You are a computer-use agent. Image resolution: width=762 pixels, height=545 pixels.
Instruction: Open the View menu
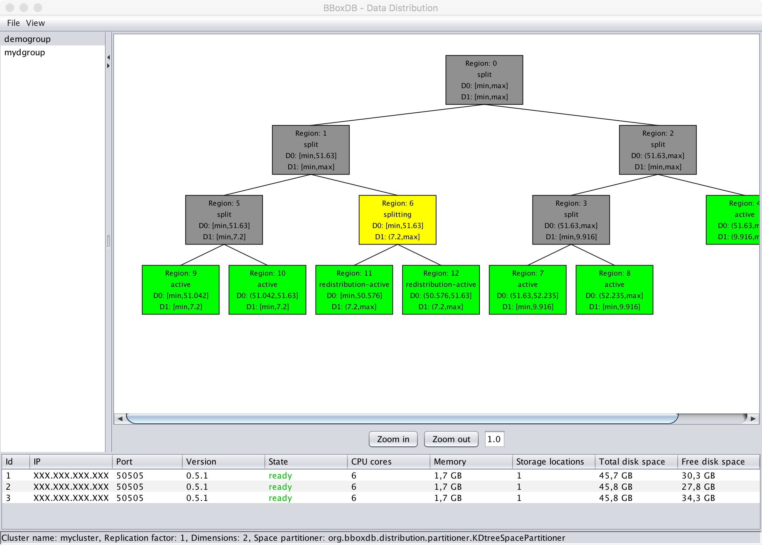click(35, 23)
